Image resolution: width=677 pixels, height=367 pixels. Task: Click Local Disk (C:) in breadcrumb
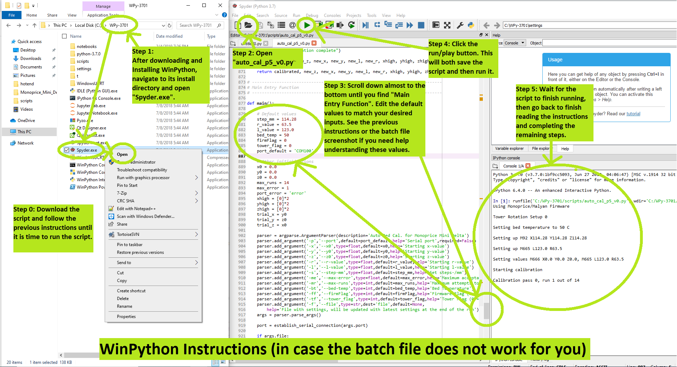point(88,25)
